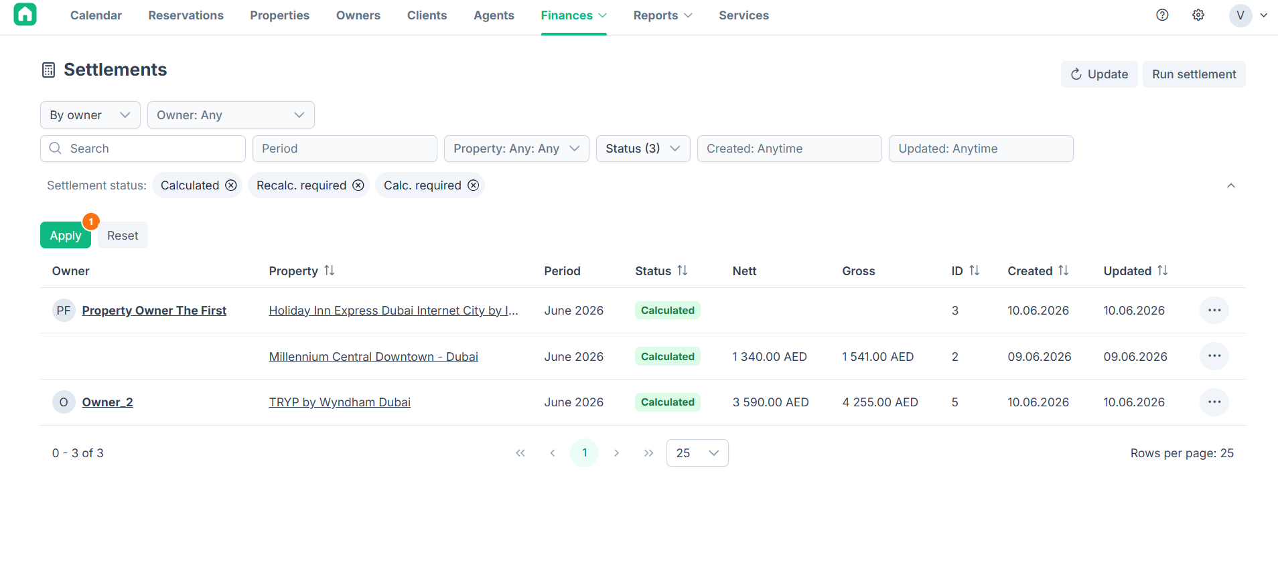The image size is (1278, 569).
Task: Focus the Search input field
Action: (143, 149)
